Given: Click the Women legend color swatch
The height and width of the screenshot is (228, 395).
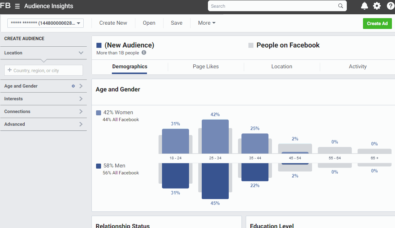Looking at the screenshot, I should pos(98,112).
